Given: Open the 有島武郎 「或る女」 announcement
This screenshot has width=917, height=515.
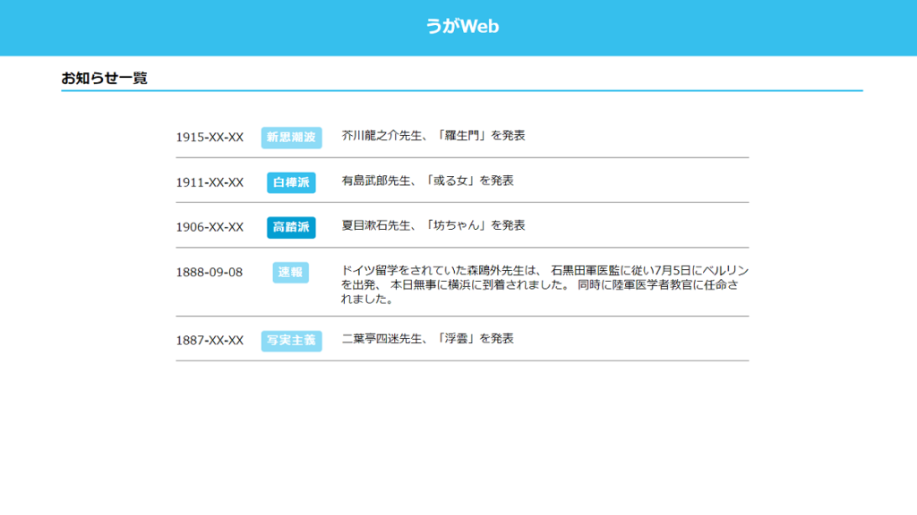Looking at the screenshot, I should [427, 181].
